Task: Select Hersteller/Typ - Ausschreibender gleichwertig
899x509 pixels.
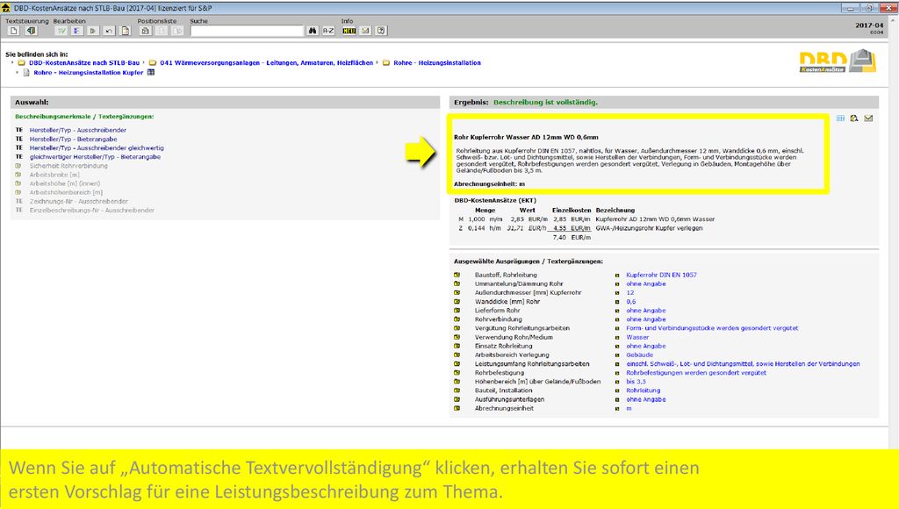Action: tap(97, 148)
